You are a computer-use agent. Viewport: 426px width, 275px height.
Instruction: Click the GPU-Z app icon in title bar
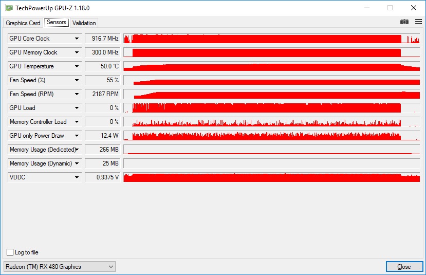tap(9, 8)
